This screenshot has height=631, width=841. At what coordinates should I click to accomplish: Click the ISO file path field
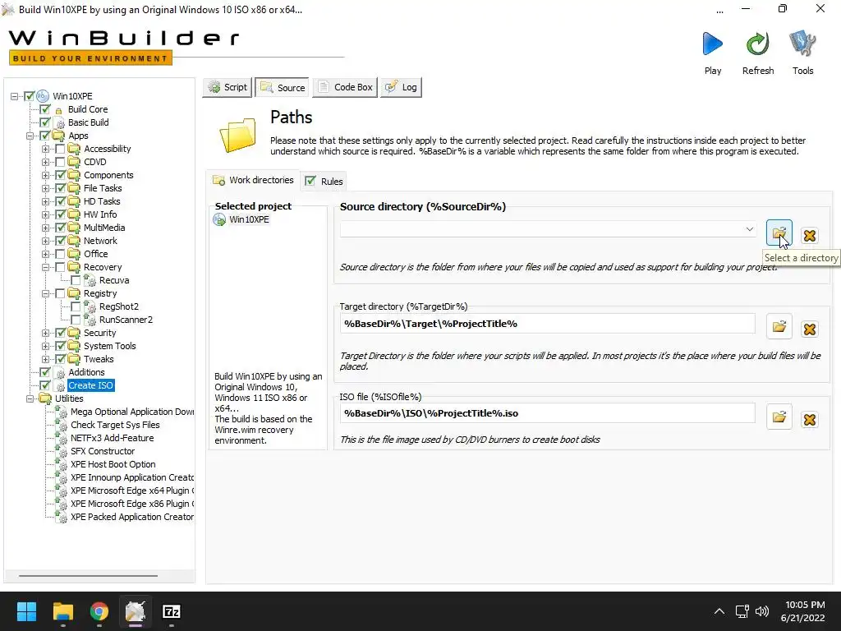547,413
